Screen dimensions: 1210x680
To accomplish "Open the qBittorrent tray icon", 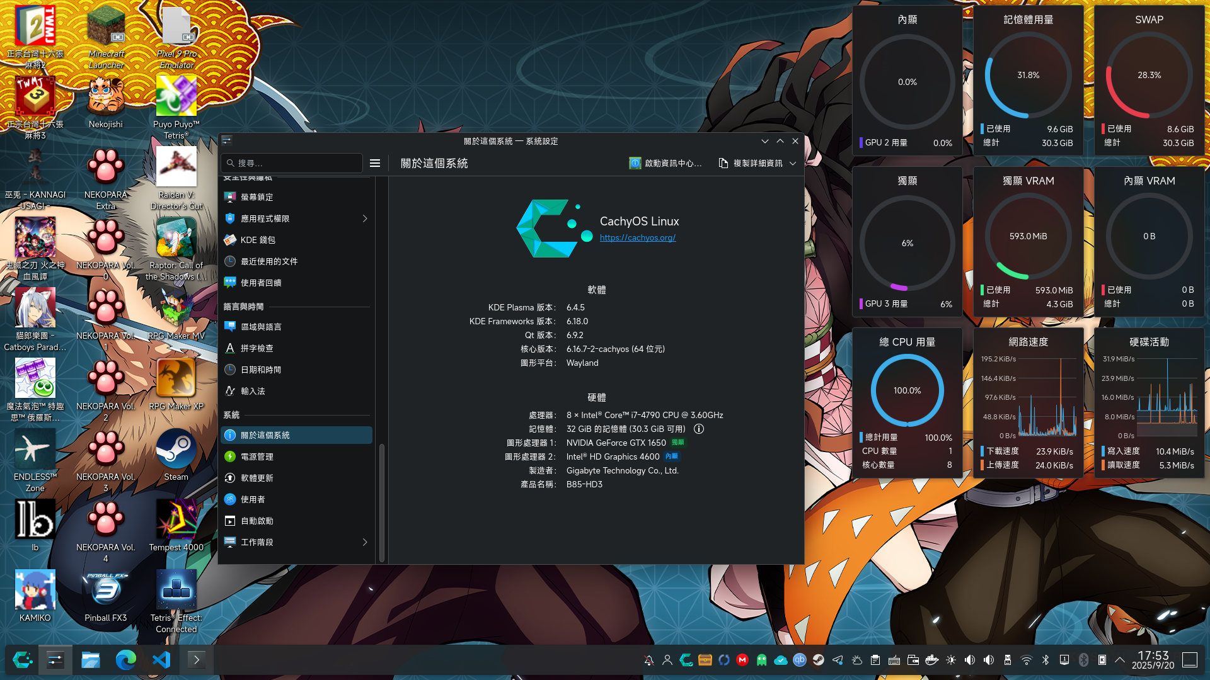I will coord(800,660).
